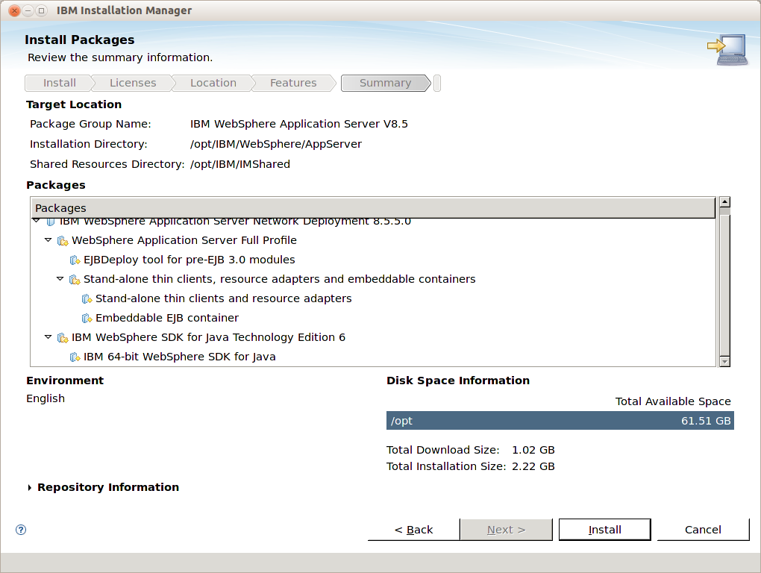Go back with the Back button
The height and width of the screenshot is (573, 761).
click(x=413, y=529)
